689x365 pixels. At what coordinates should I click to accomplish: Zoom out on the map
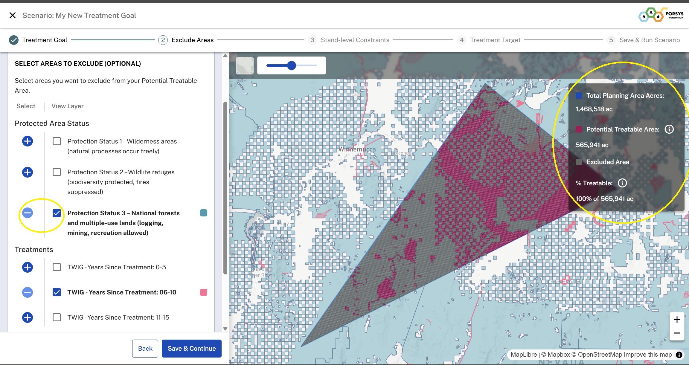(677, 333)
